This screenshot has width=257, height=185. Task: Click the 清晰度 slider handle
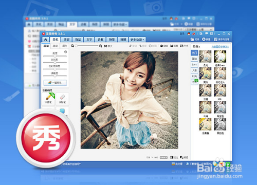[x=55, y=76]
